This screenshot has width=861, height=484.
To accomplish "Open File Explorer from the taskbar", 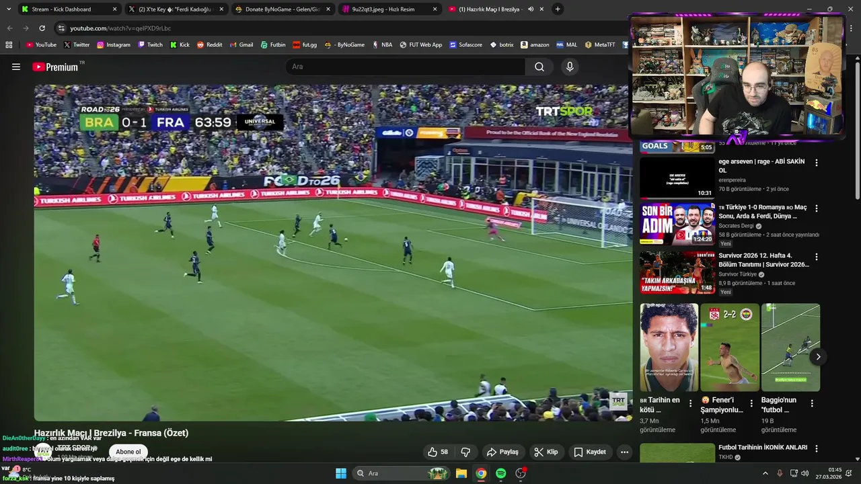I will point(461,473).
